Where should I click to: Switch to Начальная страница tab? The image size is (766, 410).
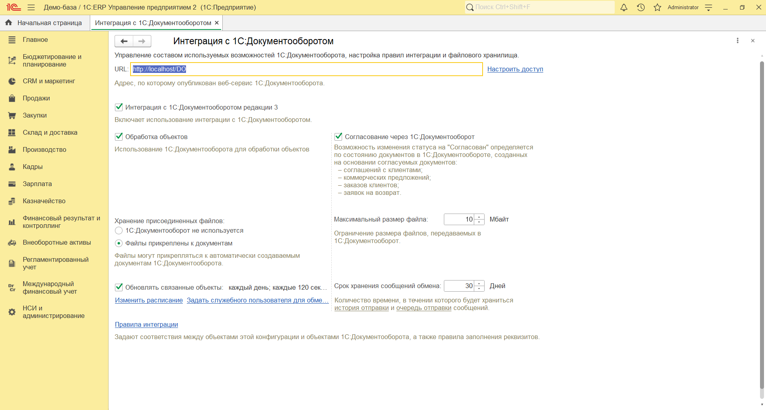tap(45, 23)
